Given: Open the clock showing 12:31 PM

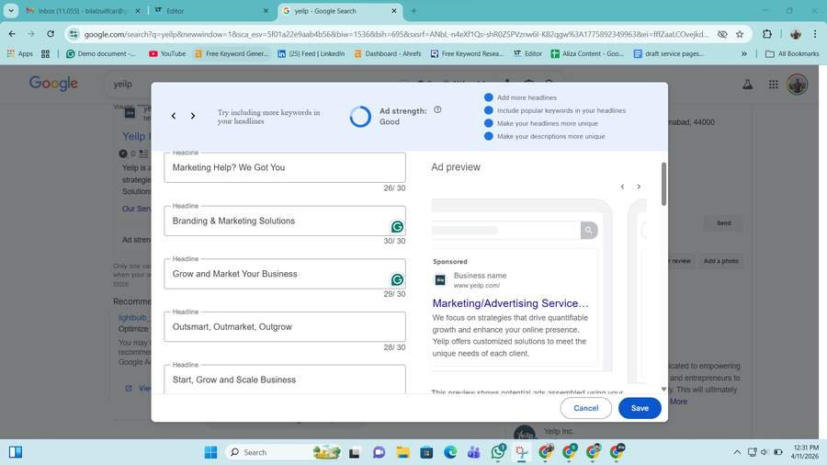Looking at the screenshot, I should point(804,452).
